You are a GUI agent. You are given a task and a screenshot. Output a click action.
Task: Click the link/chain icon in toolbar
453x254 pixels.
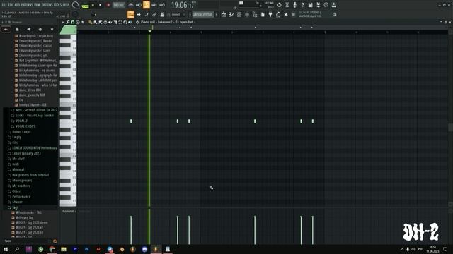(154, 14)
